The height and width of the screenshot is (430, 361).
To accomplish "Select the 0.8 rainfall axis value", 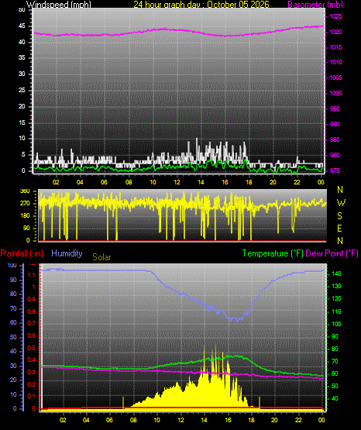I will tap(32, 311).
